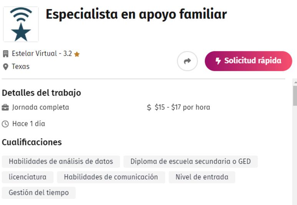
Task: Click the briefcase icon for Jornada completa
Action: pyautogui.click(x=5, y=107)
